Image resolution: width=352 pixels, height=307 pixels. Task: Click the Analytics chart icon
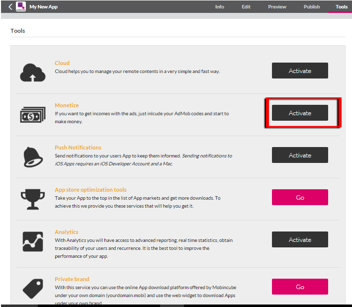pos(33,241)
